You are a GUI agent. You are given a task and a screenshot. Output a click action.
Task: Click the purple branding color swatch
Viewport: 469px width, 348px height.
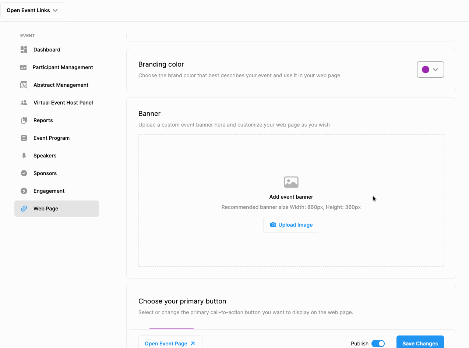tap(426, 70)
